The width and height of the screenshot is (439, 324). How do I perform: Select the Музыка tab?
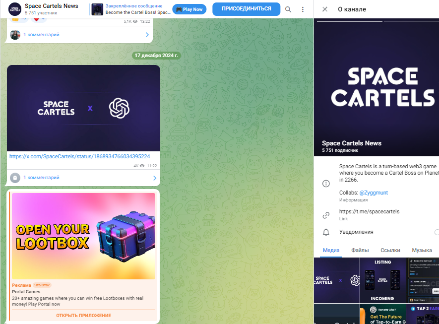422,251
